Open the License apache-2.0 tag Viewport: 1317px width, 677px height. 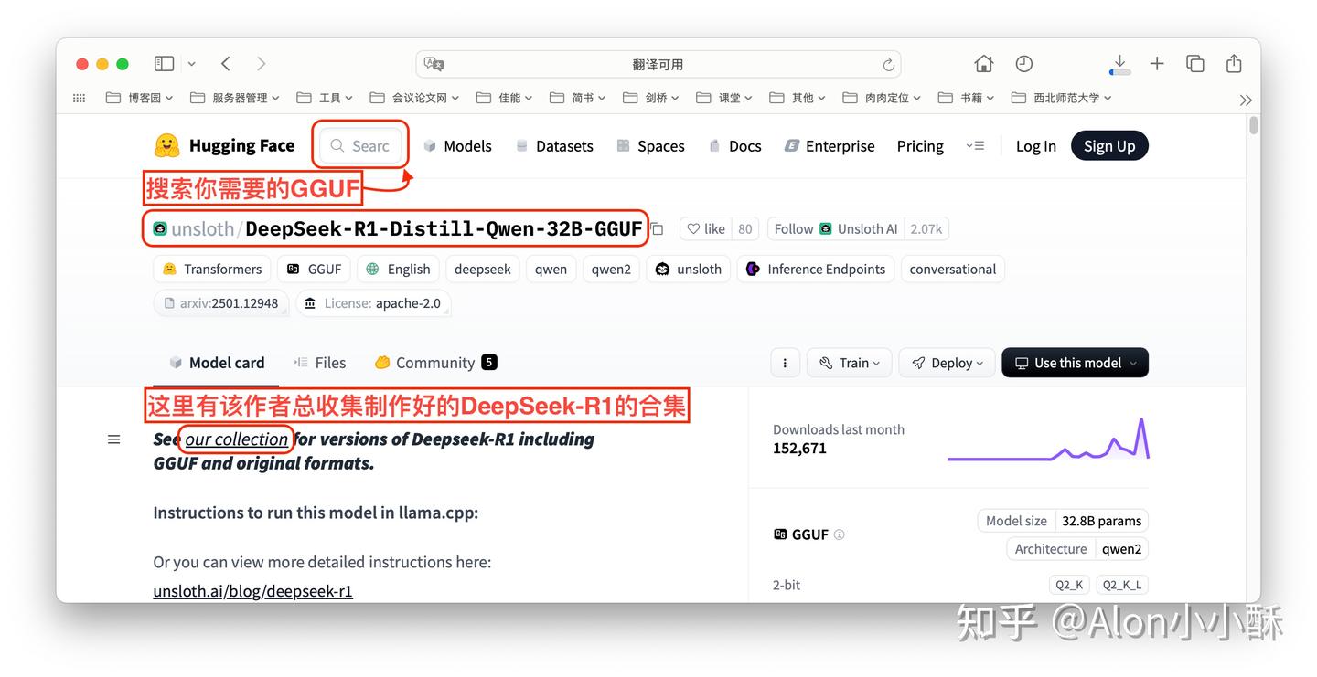(373, 303)
